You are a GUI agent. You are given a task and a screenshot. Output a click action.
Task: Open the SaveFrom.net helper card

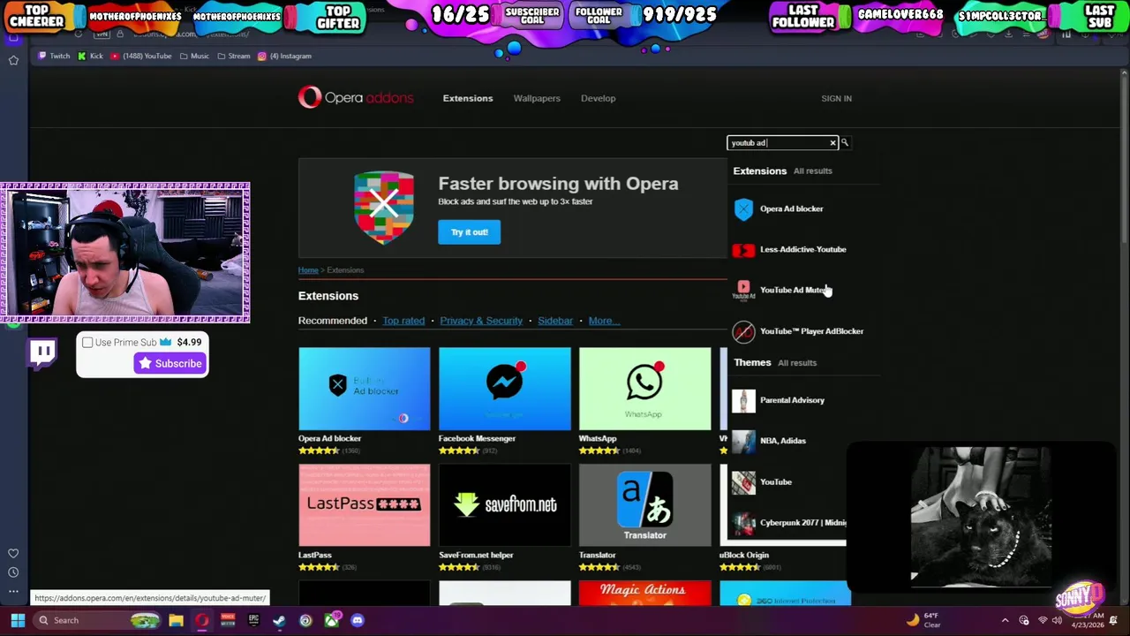(x=505, y=518)
